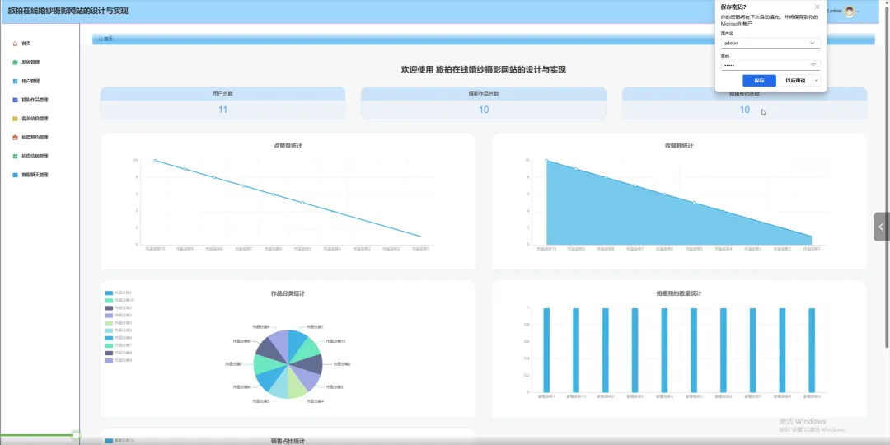Click the 拍摄预约数量统计 chart title

(679, 293)
